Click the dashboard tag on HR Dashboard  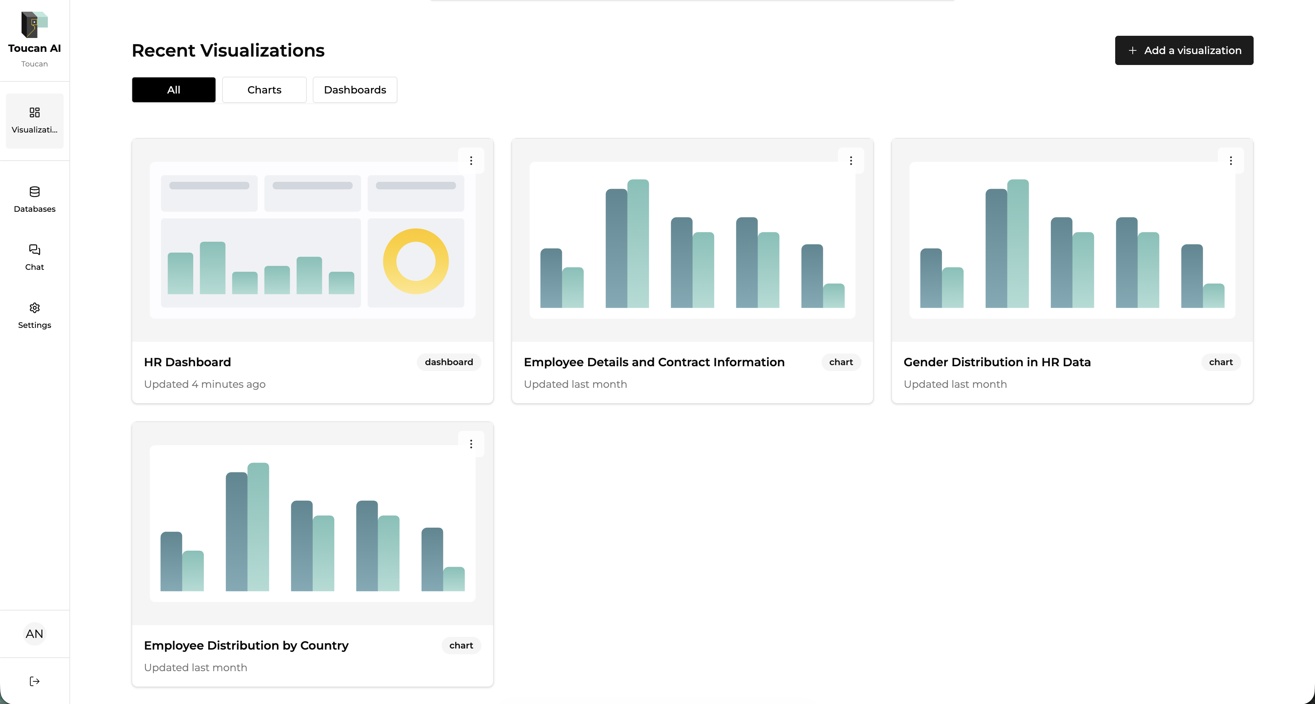point(449,362)
